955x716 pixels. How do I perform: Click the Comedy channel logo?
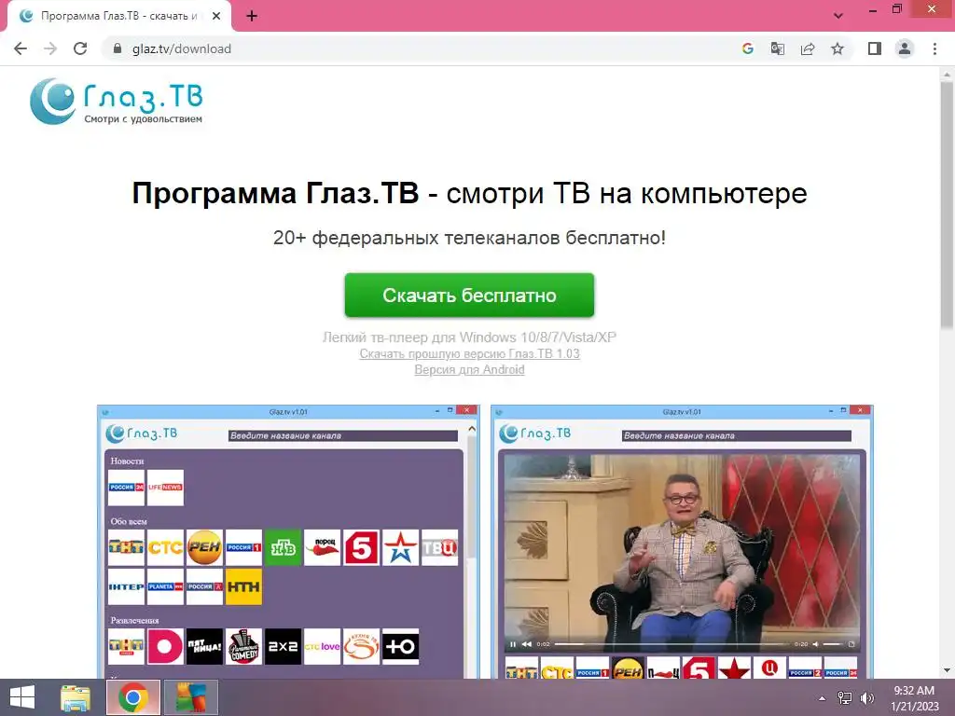click(x=243, y=647)
